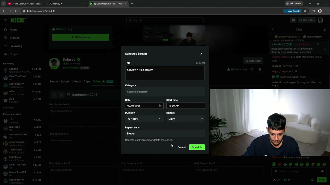Screen dimensions: 330x185
Task: Click the Ask Gemini button
Action: (294, 4)
